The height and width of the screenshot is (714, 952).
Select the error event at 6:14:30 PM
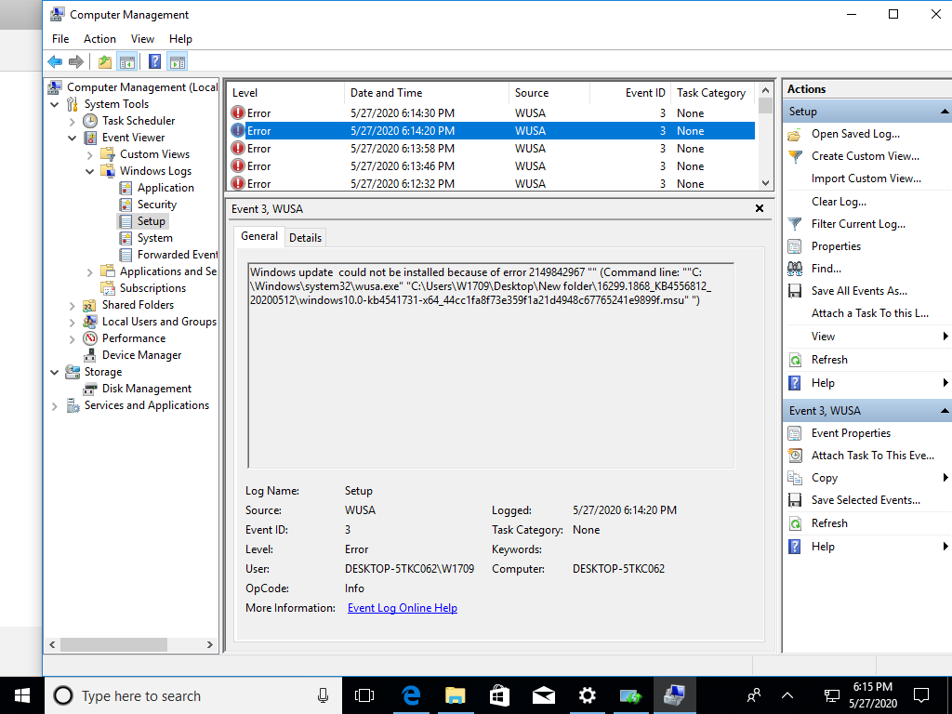click(491, 112)
